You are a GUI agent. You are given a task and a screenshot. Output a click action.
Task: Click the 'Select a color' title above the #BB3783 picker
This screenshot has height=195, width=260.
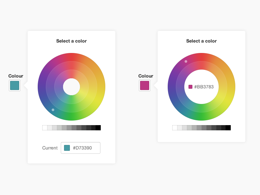[x=201, y=41]
